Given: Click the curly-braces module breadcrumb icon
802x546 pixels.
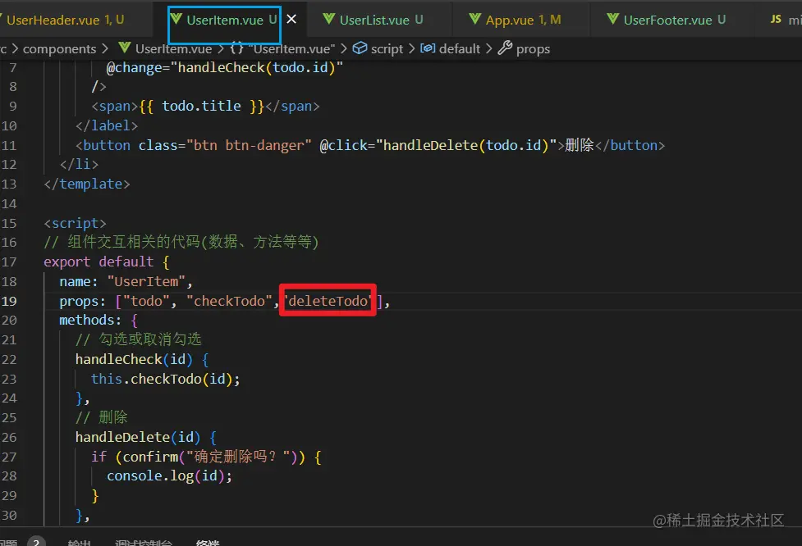Looking at the screenshot, I should click(236, 48).
